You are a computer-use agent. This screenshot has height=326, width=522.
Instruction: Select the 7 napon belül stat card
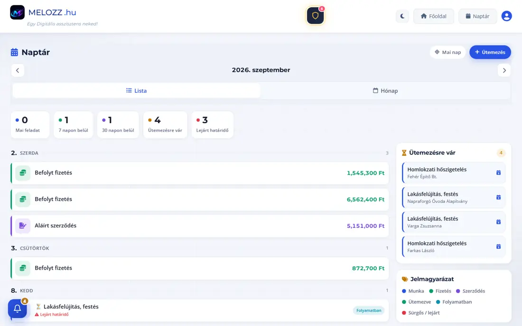pos(73,125)
